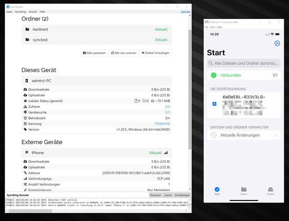
Task: Open the YYQW3VD device ID link
Action: (x=162, y=124)
